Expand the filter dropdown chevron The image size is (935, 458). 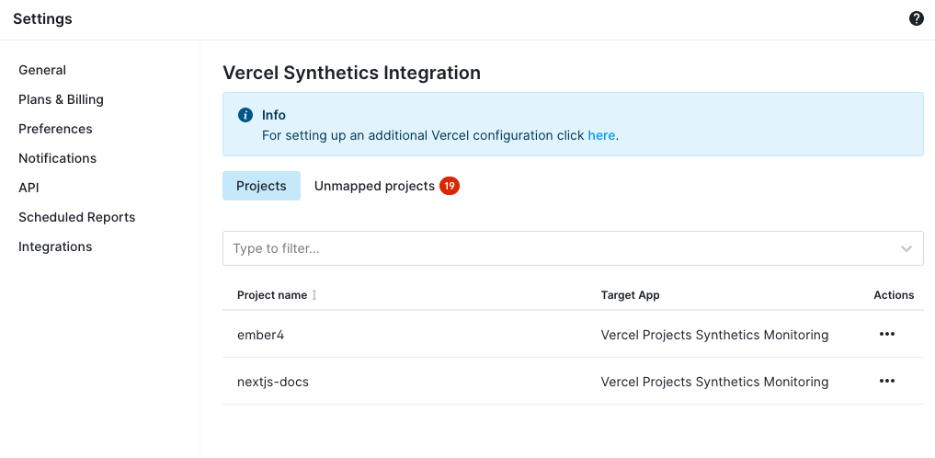[906, 248]
